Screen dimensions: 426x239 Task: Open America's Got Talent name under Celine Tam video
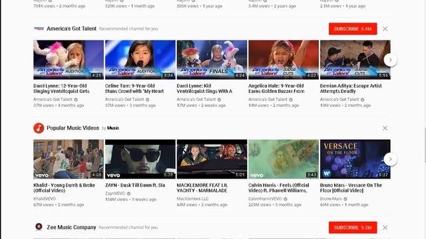coord(124,100)
